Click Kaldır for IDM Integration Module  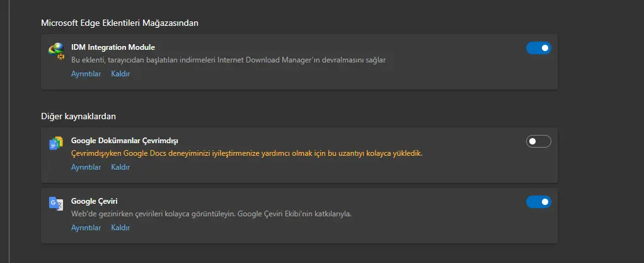(x=120, y=74)
